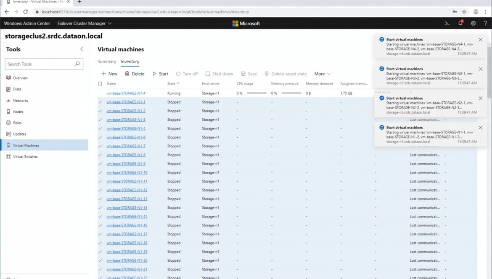Expand the Failover Cluster Manager dropdown

85,23
